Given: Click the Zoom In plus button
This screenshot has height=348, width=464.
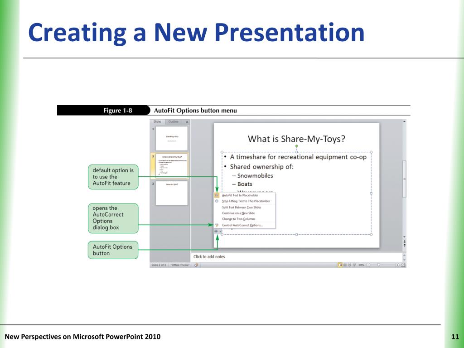Looking at the screenshot, I should click(x=397, y=265).
